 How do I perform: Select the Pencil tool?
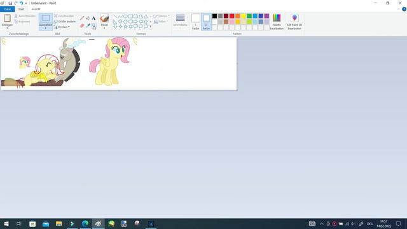click(82, 18)
